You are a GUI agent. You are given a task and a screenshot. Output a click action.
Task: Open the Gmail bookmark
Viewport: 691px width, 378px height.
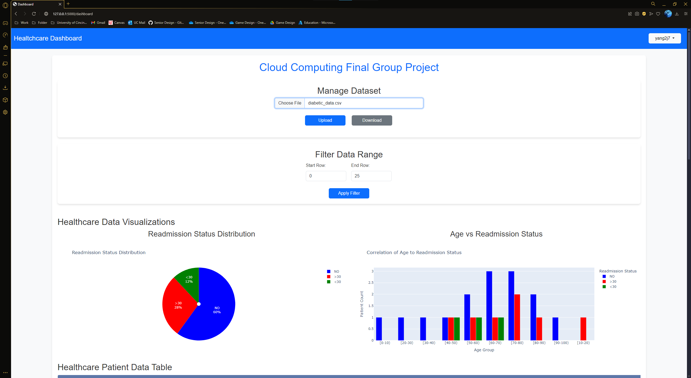tap(98, 23)
